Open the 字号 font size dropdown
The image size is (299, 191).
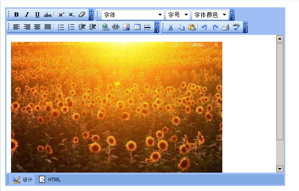point(178,15)
